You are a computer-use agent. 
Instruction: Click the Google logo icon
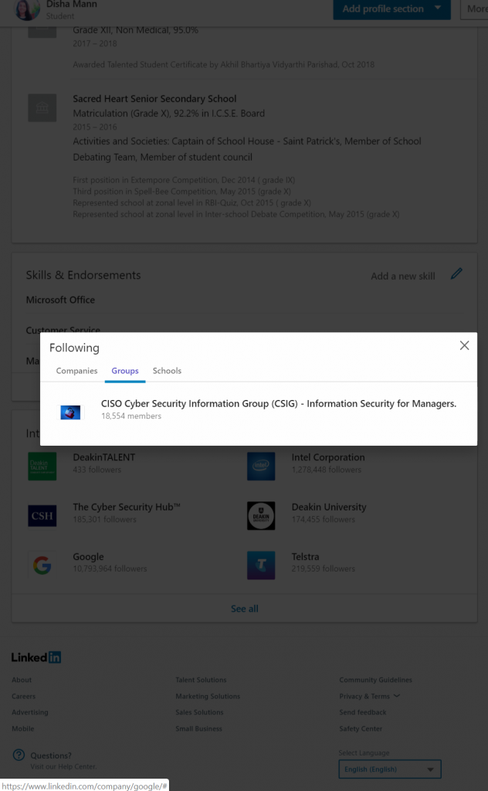(x=42, y=565)
